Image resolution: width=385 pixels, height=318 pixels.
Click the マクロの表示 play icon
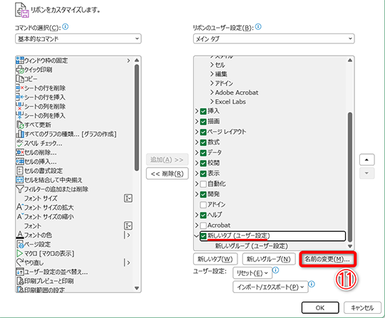click(20, 253)
